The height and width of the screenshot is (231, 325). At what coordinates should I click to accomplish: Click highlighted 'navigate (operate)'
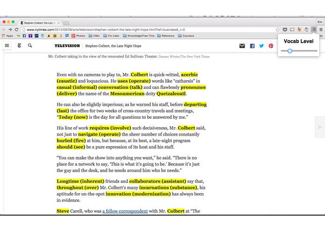(99, 134)
